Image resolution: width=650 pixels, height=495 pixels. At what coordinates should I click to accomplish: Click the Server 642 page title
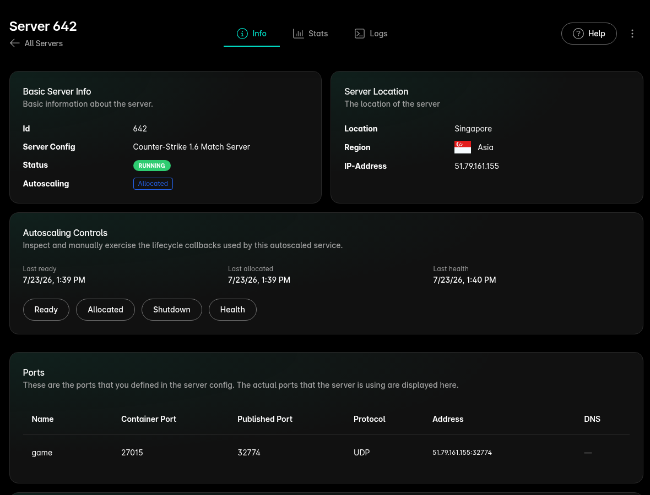coord(43,26)
